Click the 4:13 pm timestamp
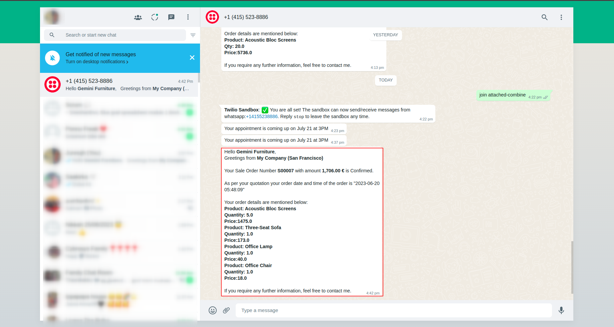The width and height of the screenshot is (614, 327). (x=377, y=68)
